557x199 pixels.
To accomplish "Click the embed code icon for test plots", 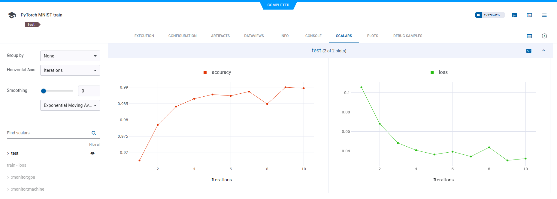I will coord(529,51).
